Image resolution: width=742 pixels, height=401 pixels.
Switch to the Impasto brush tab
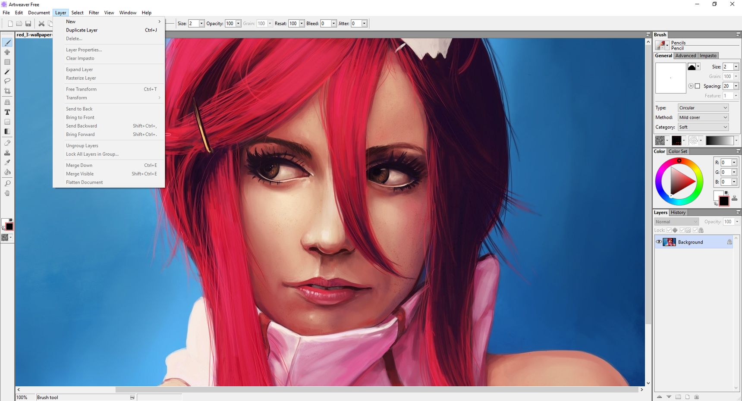click(708, 56)
